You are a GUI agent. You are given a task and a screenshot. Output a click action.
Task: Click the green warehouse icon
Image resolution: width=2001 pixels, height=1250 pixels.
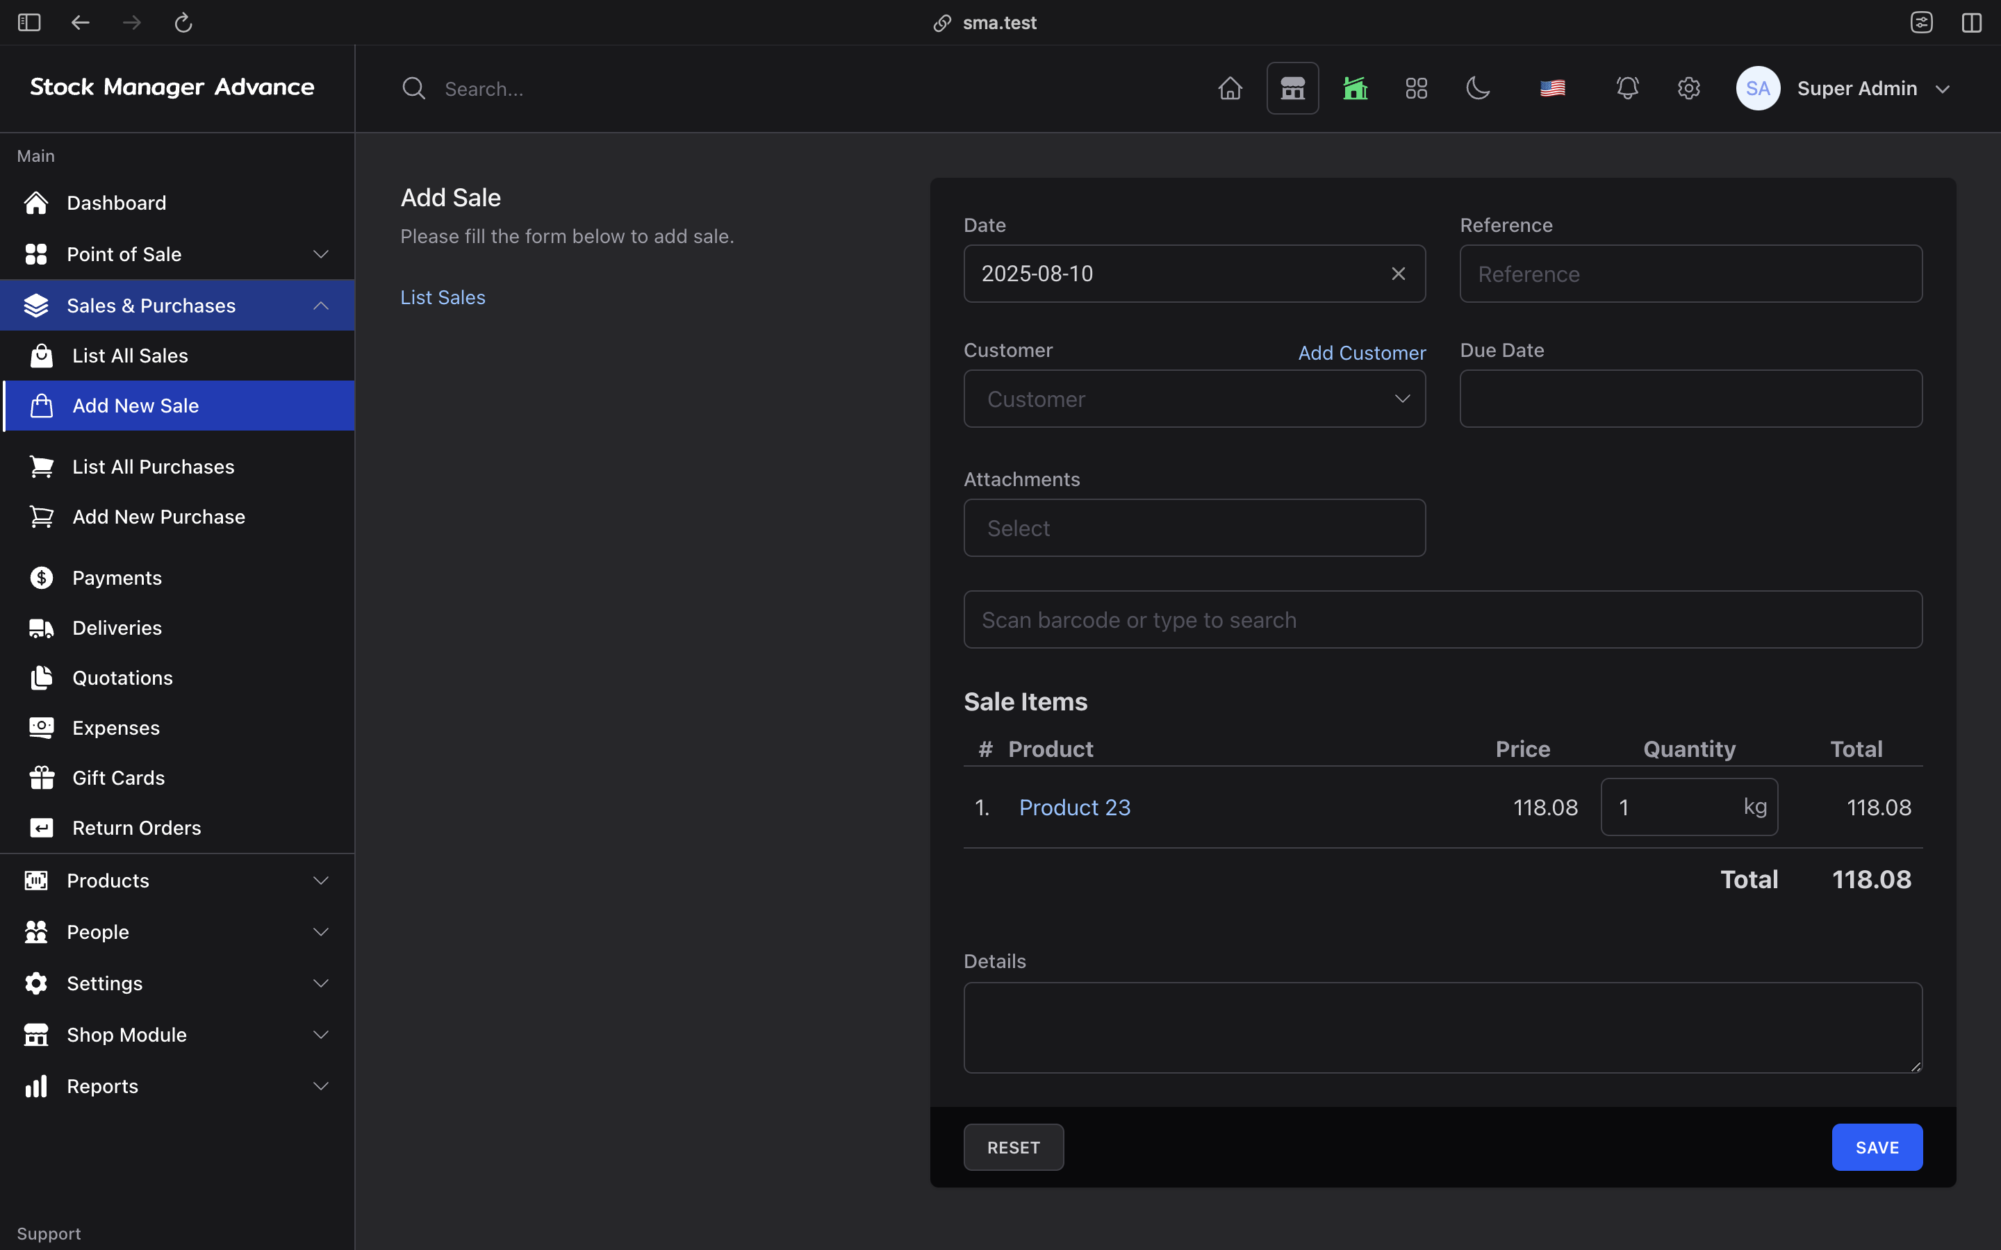(1354, 88)
